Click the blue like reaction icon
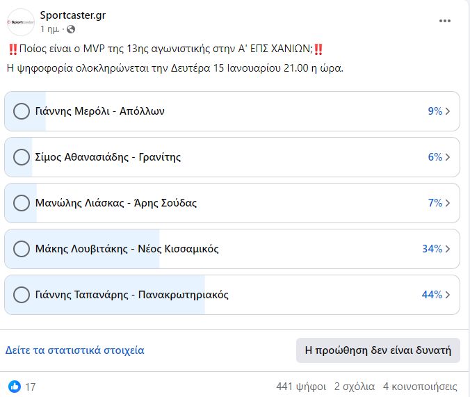This screenshot has height=397, width=470. pos(15,387)
